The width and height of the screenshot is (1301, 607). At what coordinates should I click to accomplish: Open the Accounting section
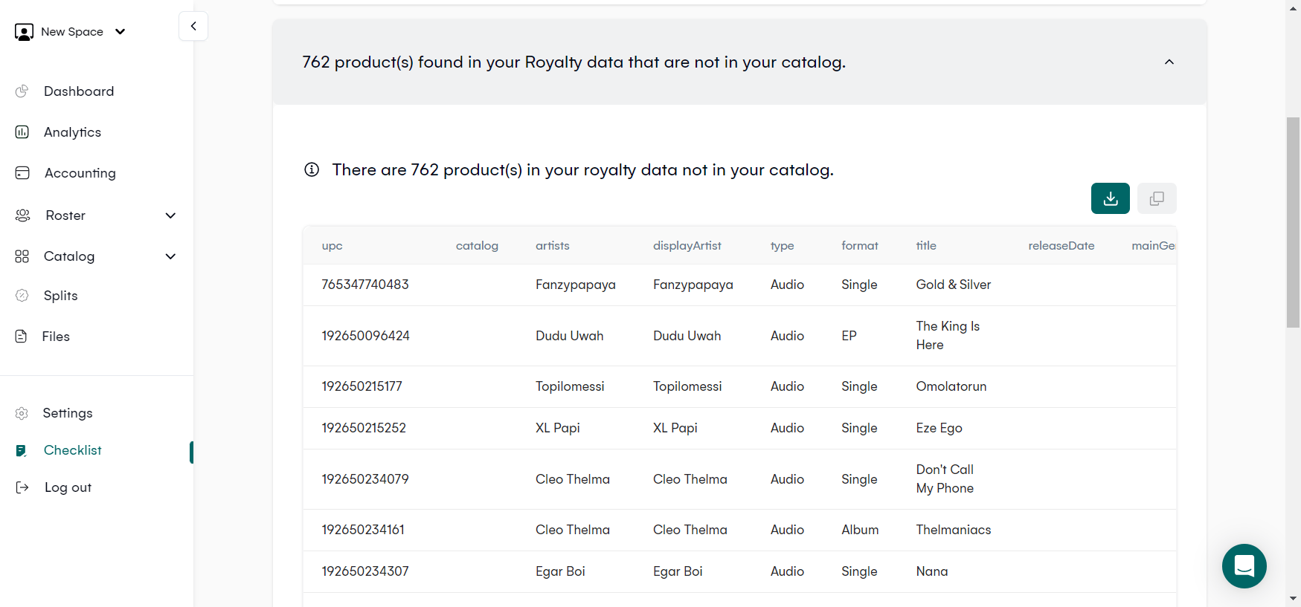[80, 173]
